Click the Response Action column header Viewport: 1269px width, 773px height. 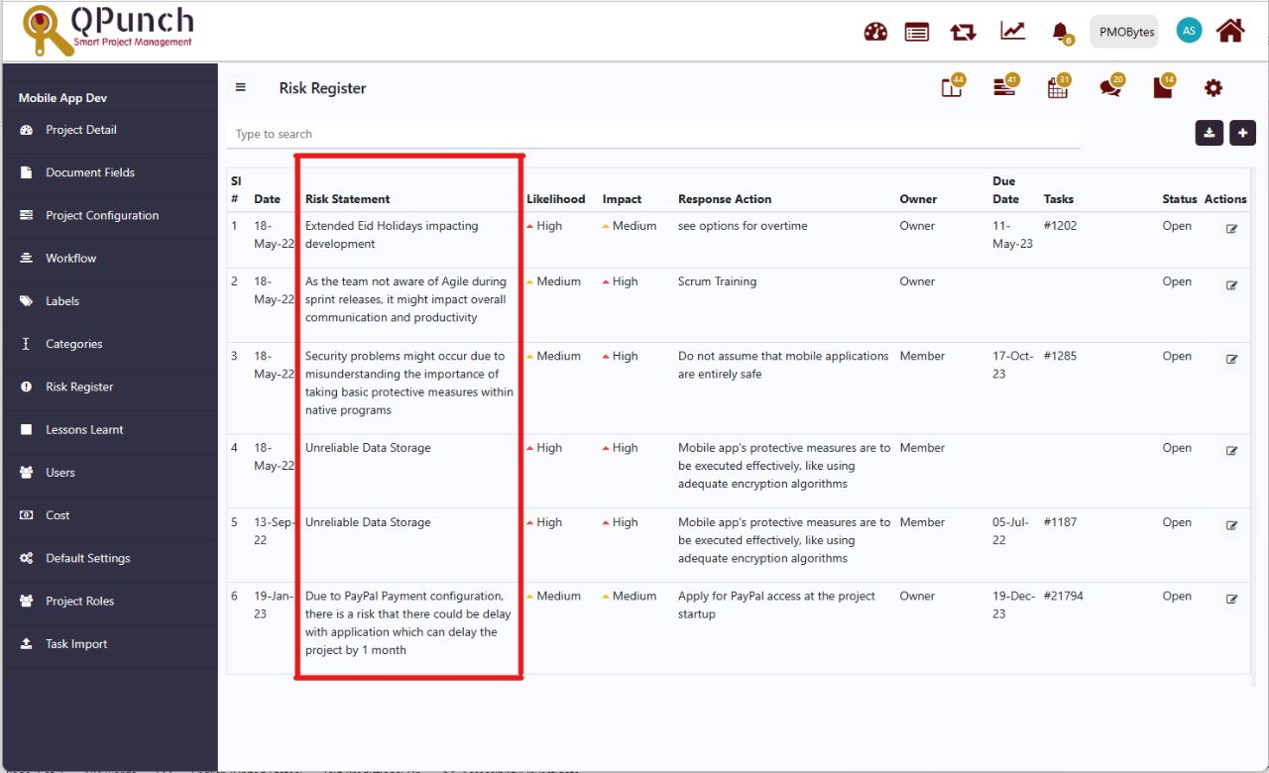[725, 199]
